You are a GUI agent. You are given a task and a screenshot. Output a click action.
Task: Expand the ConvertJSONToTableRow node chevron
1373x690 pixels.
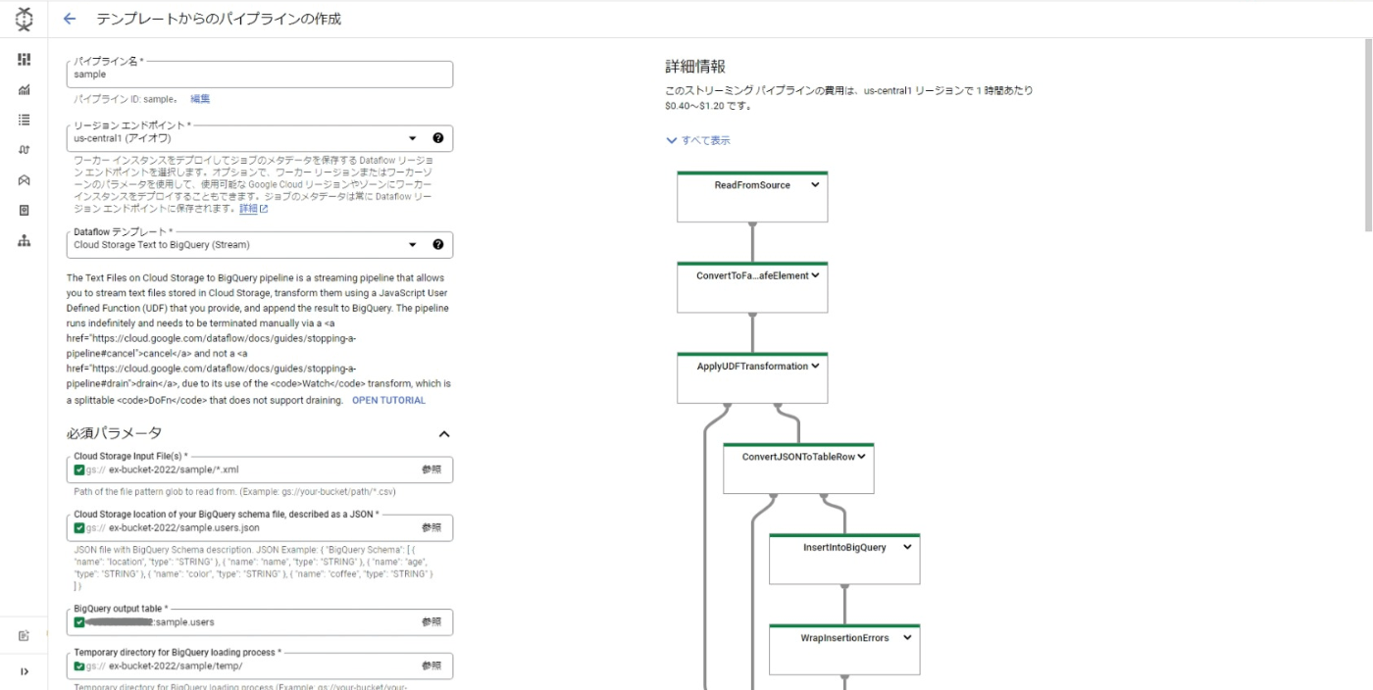(862, 457)
